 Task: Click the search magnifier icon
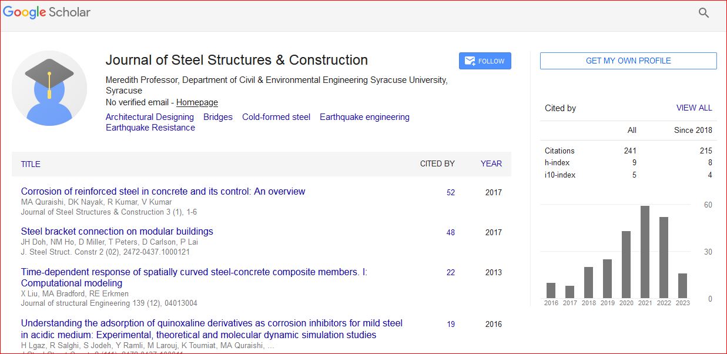pyautogui.click(x=703, y=13)
